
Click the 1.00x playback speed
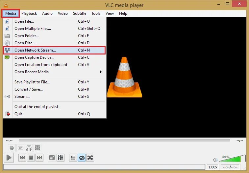[212, 167]
